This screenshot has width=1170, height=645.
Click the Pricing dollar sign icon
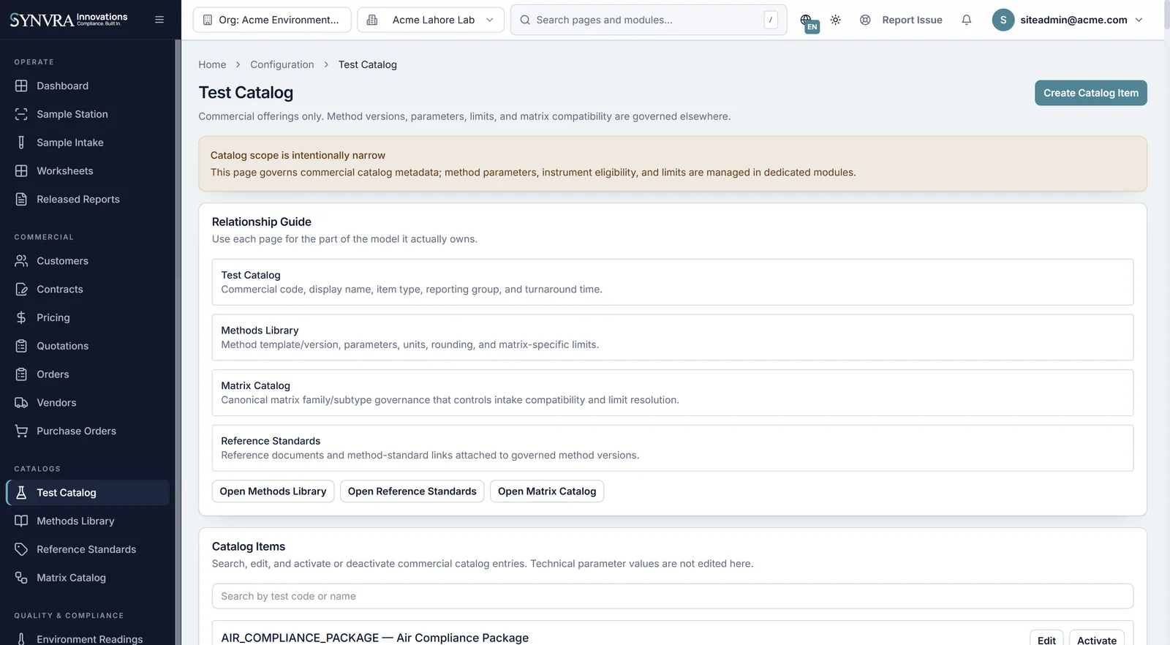[21, 317]
